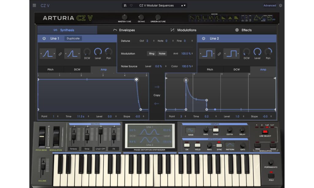Image resolution: width=314 pixels, height=188 pixels.
Task: Select Line 1 Pitch envelope tab
Action: (x=51, y=70)
